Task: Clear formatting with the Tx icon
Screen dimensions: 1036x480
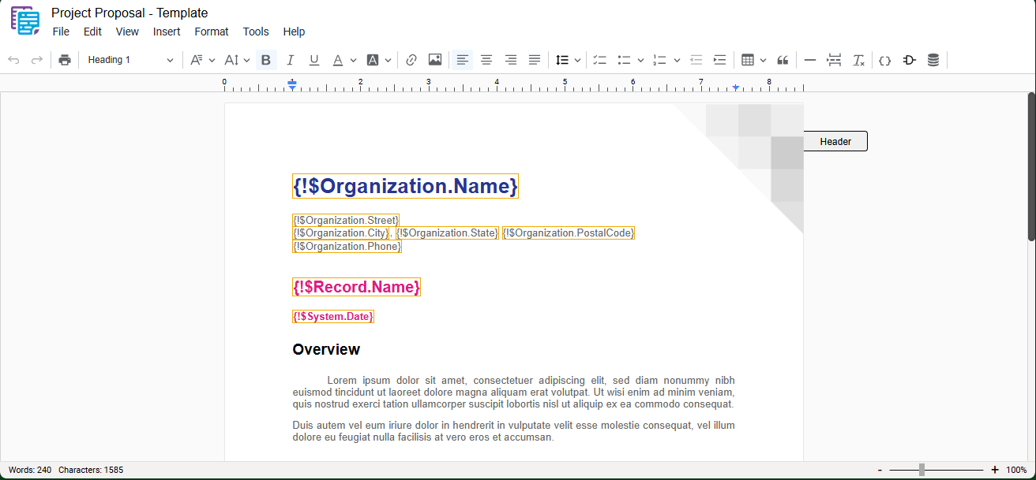Action: coord(858,60)
